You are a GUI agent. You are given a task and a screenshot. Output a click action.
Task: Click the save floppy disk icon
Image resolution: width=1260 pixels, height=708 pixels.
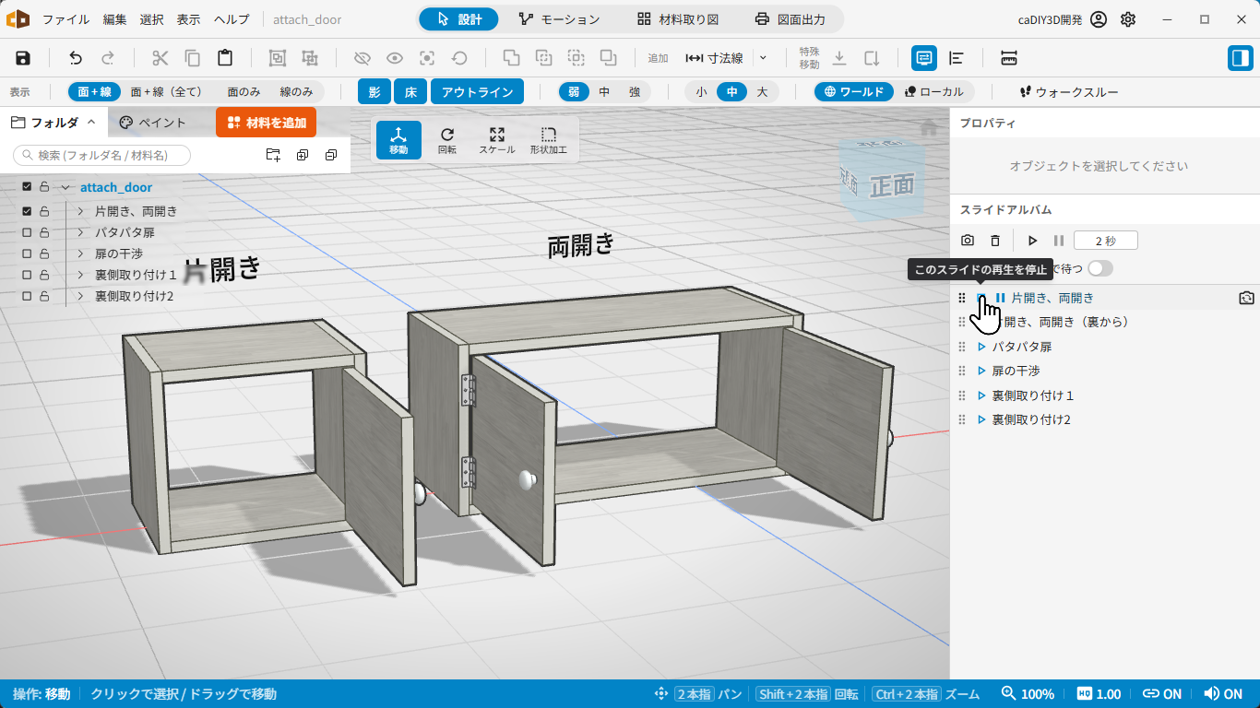coord(23,58)
